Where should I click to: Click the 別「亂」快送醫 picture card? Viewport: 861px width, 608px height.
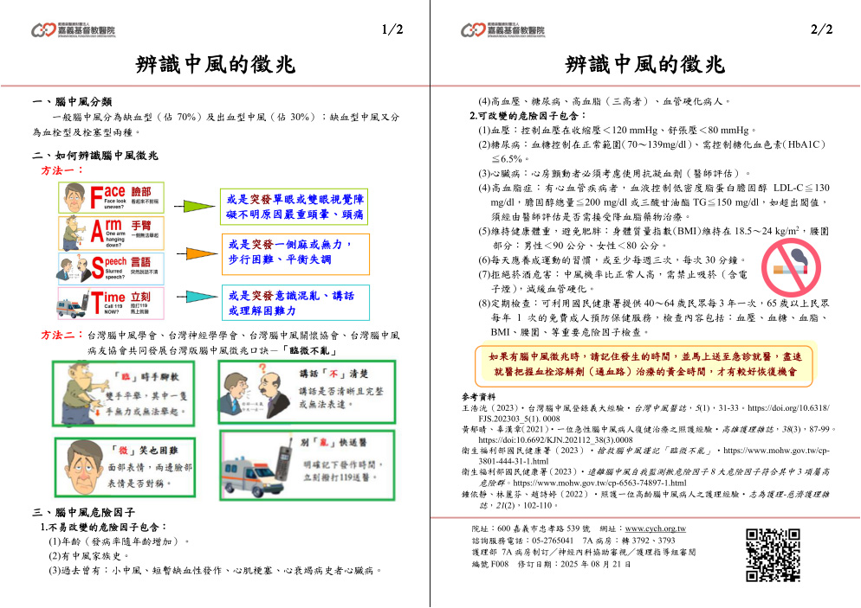coord(307,465)
